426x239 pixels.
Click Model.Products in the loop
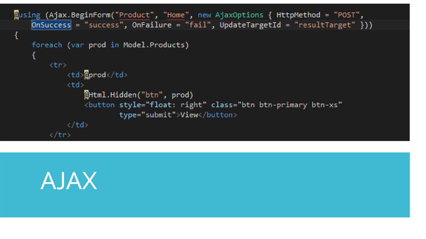click(x=156, y=45)
